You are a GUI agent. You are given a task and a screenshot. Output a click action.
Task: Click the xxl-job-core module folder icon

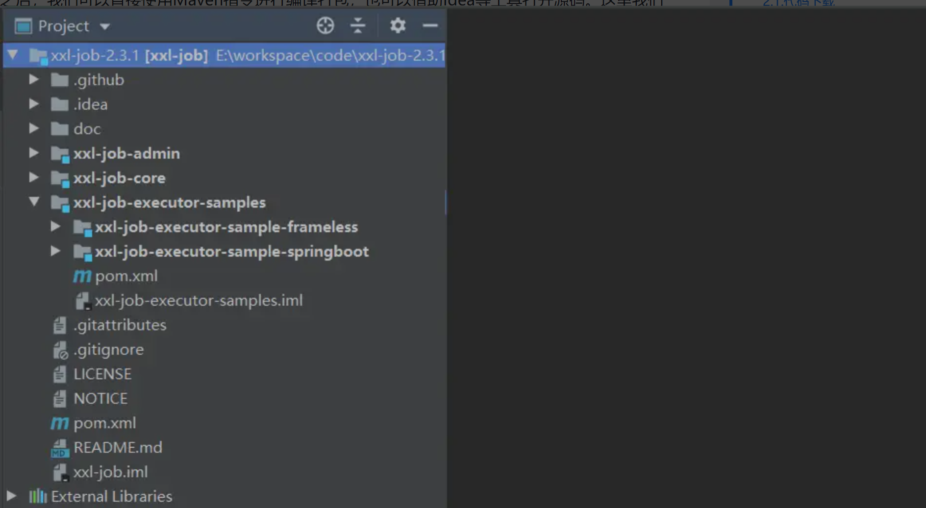point(60,179)
